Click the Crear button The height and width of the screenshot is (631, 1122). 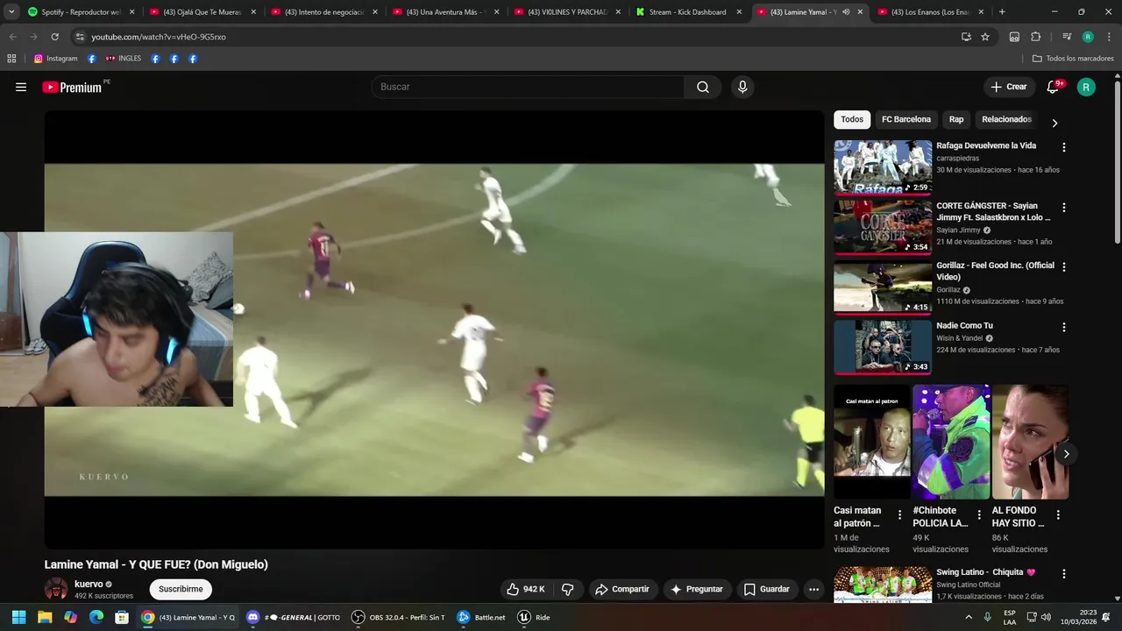[x=1008, y=87]
